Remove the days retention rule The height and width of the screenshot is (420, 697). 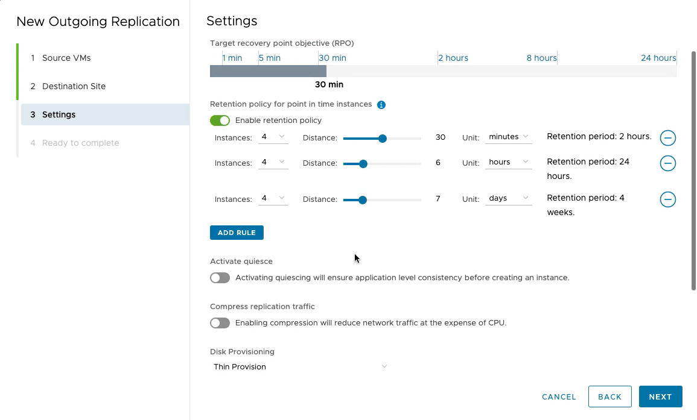(x=667, y=199)
